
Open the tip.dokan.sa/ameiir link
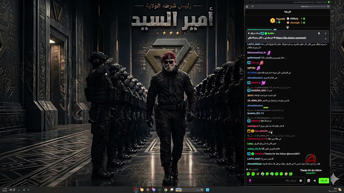(x=291, y=38)
